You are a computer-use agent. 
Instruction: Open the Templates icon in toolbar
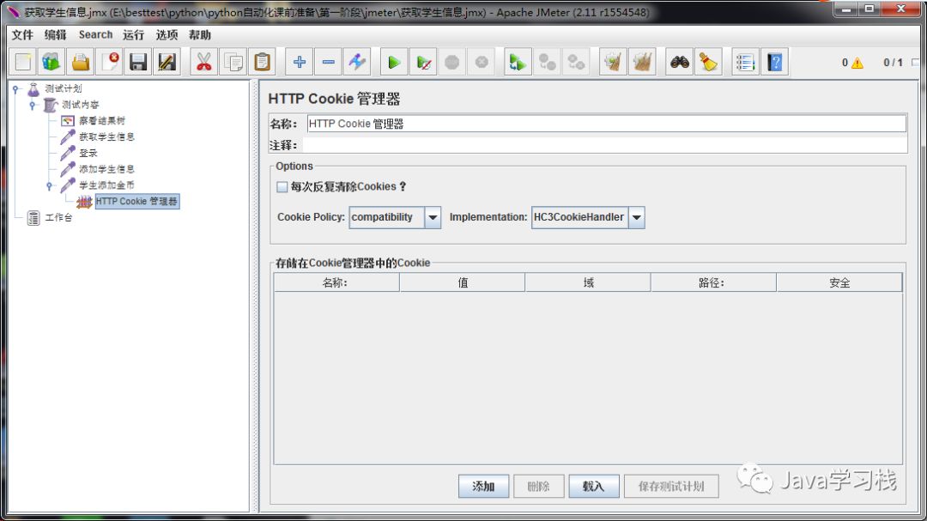tap(51, 62)
